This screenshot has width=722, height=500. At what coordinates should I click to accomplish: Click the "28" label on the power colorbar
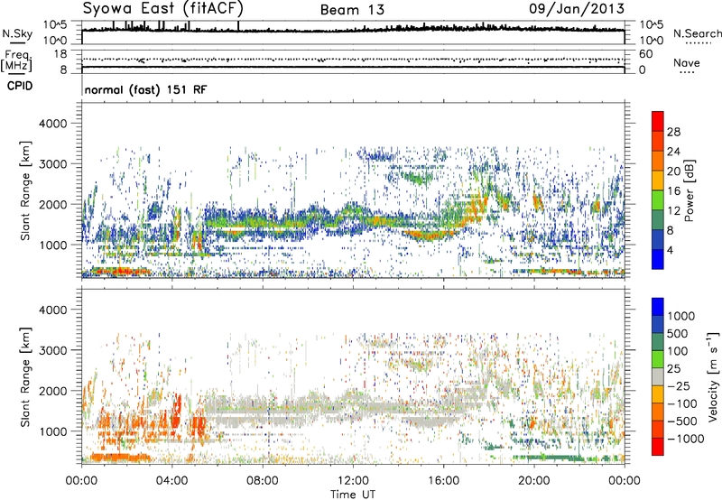673,132
